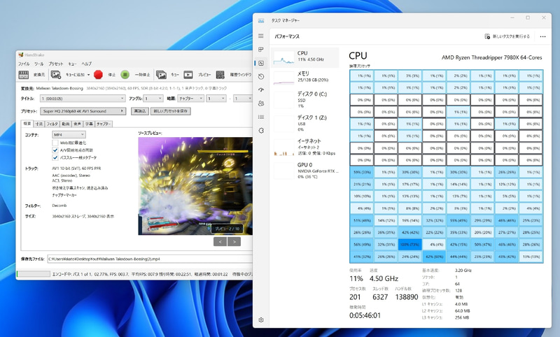Open the アングル dropdown
This screenshot has width=560, height=337.
tap(153, 99)
